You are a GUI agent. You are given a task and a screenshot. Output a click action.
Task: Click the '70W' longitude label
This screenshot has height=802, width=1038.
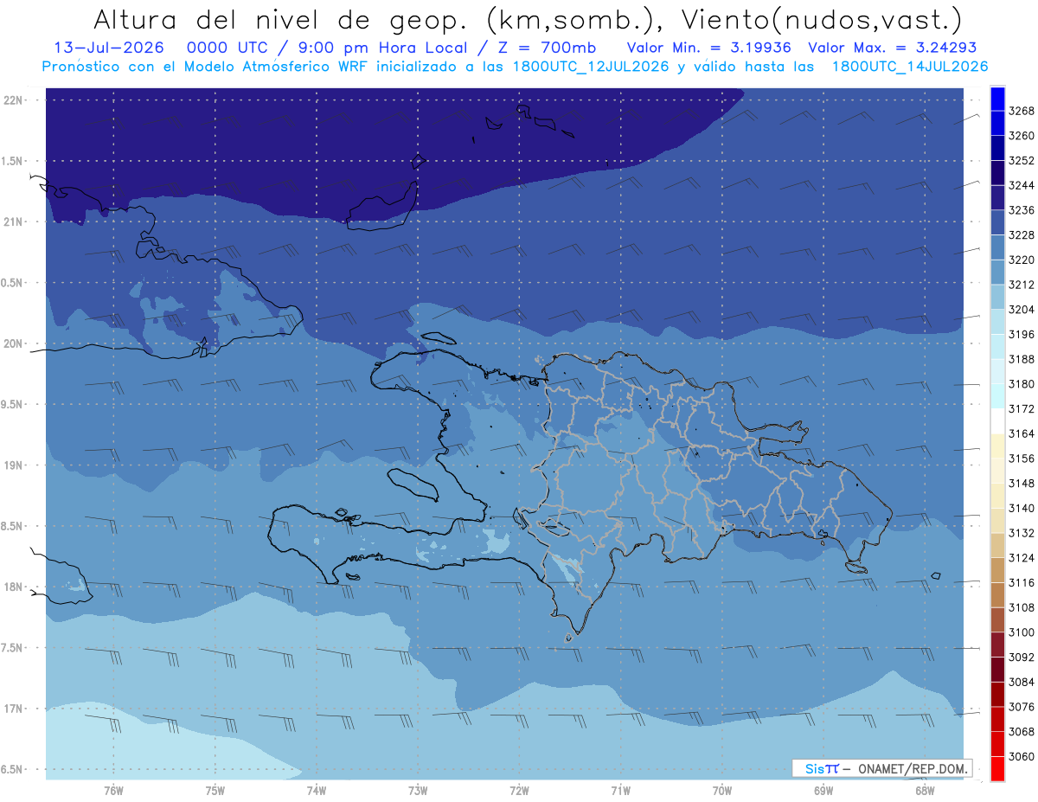(x=722, y=791)
